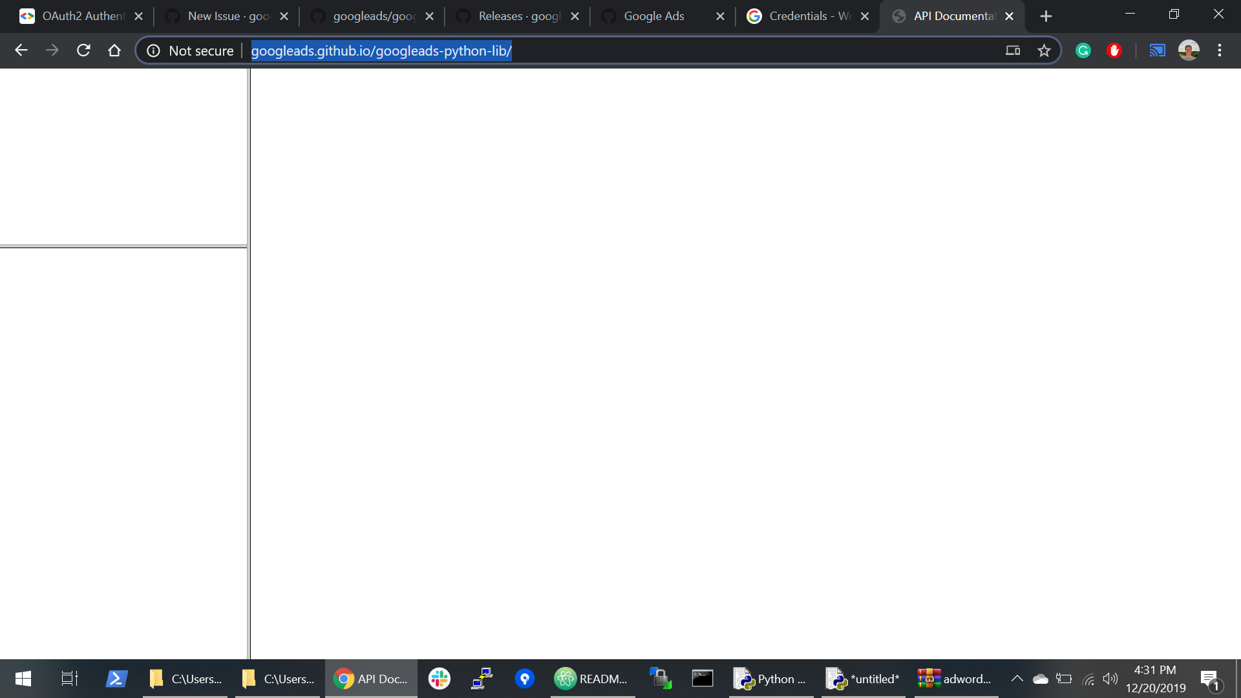Start casting with the Chromecast icon
The image size is (1241, 698).
tap(1157, 50)
